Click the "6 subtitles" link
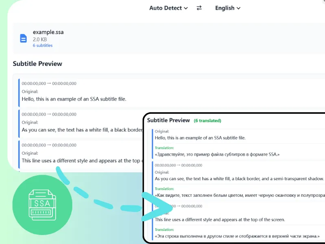This screenshot has height=244, width=325. pos(43,46)
